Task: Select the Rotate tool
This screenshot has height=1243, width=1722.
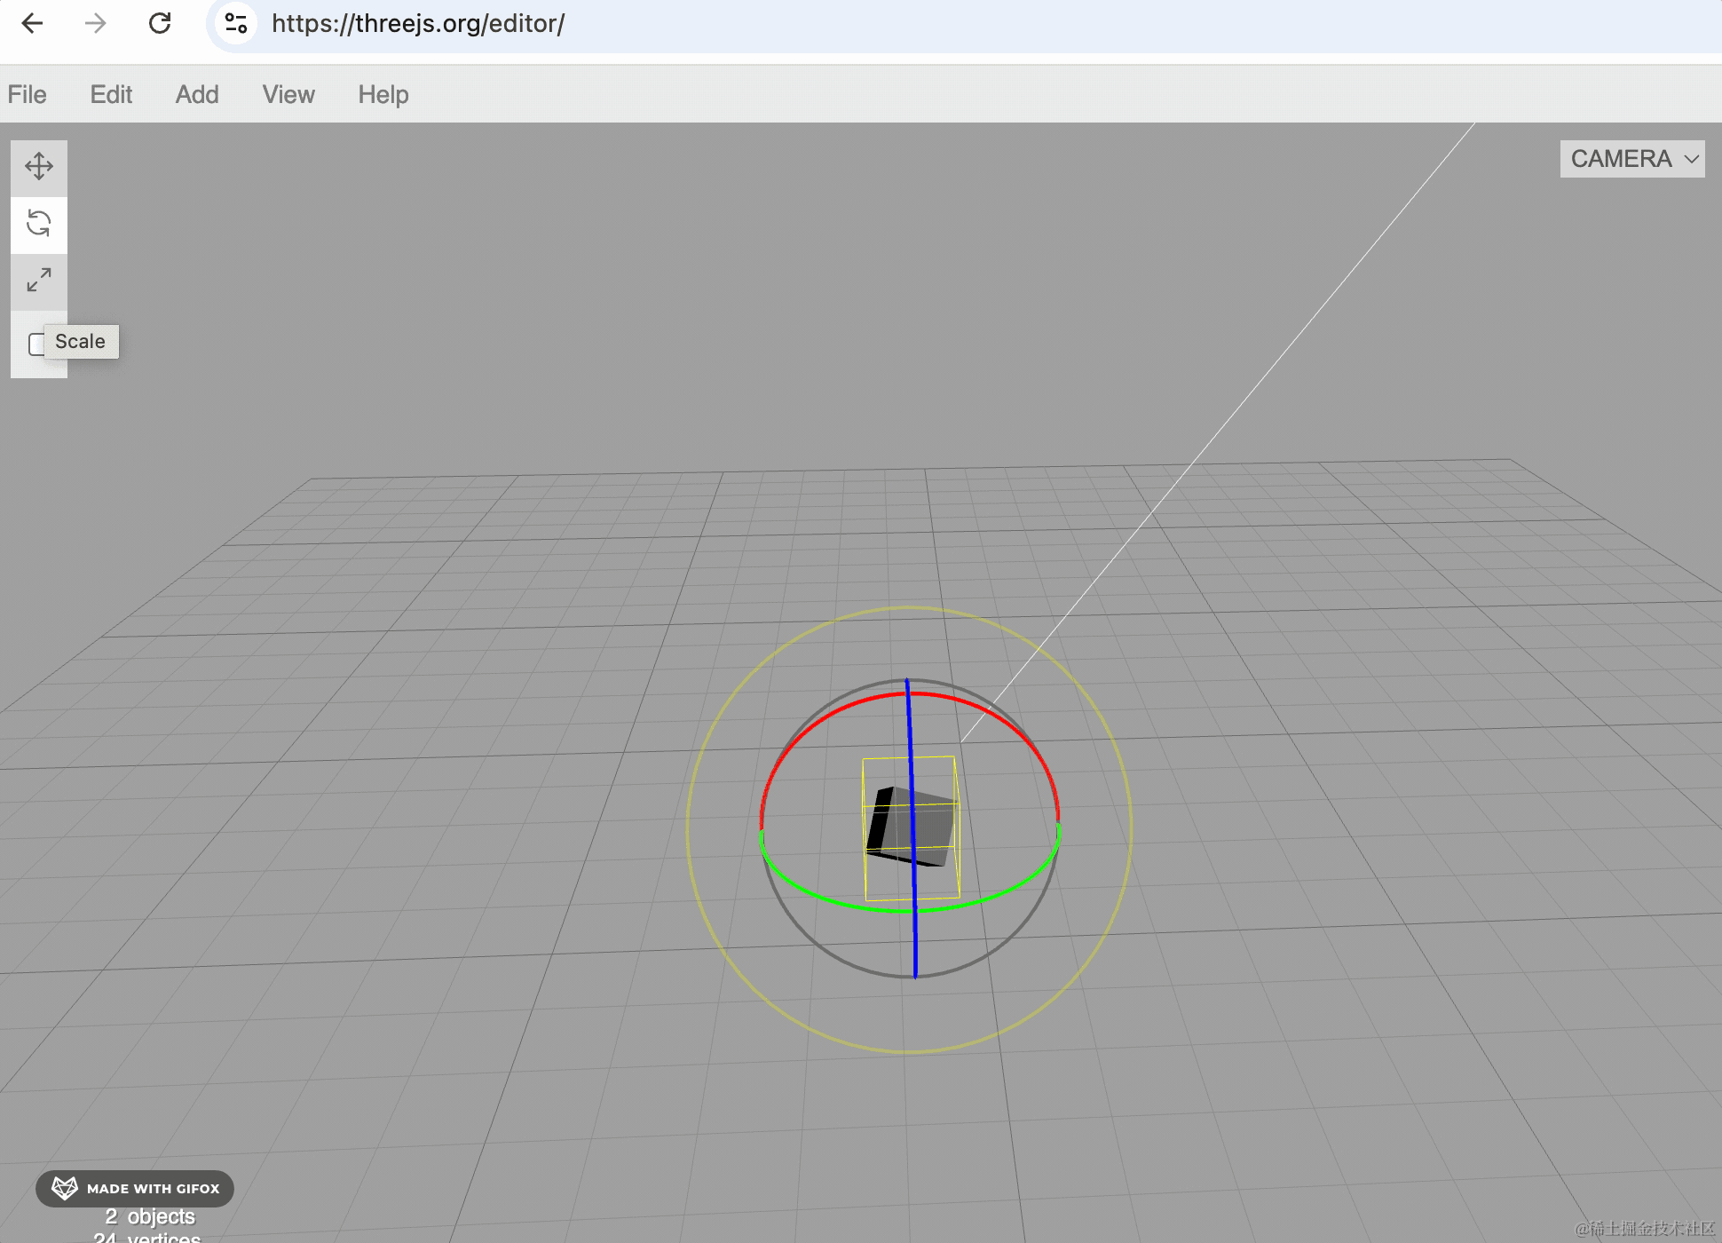Action: pyautogui.click(x=39, y=223)
